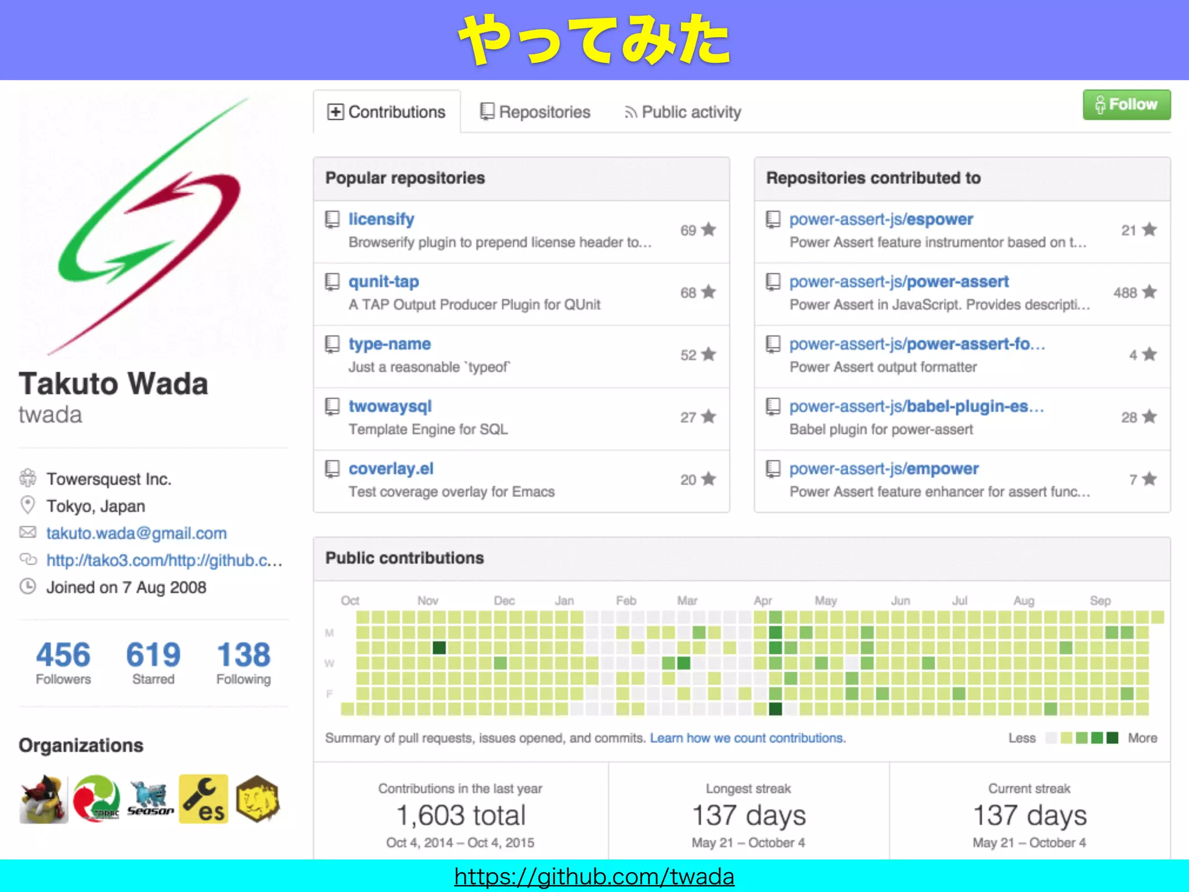The width and height of the screenshot is (1189, 892).
Task: Click the clock icon beside Joined date
Action: (28, 587)
